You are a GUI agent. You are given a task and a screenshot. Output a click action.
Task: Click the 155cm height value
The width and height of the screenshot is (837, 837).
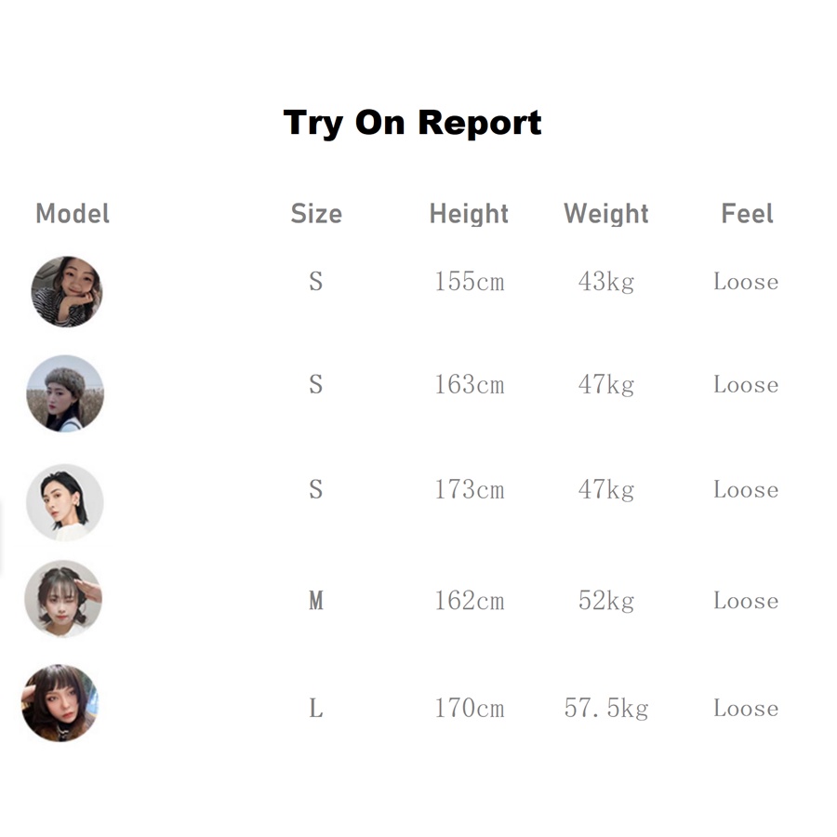coord(469,282)
